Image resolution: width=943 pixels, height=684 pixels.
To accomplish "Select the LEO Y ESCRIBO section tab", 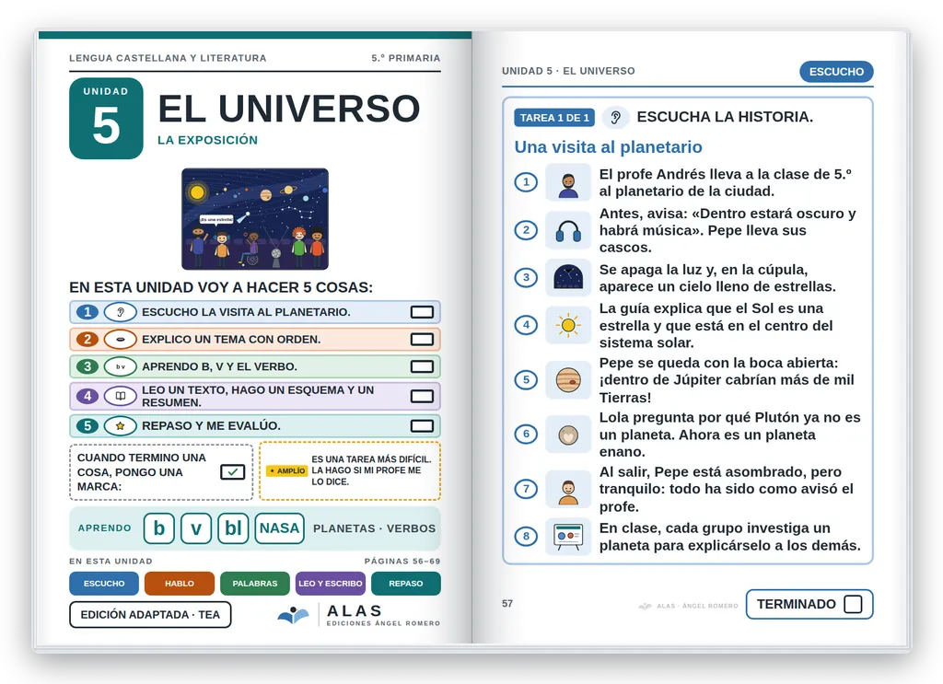I will [x=331, y=584].
